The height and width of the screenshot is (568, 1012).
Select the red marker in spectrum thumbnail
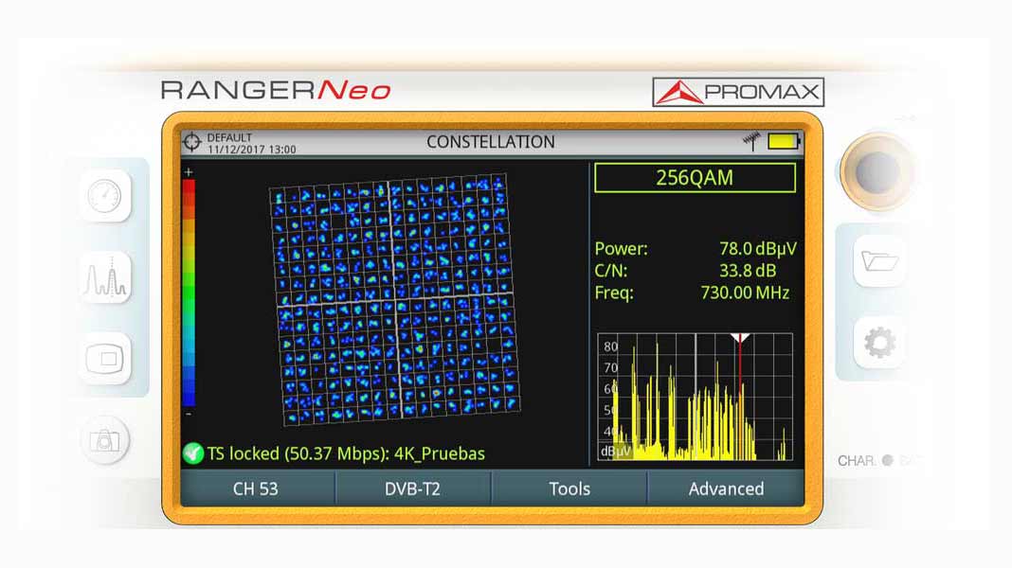[x=740, y=339]
